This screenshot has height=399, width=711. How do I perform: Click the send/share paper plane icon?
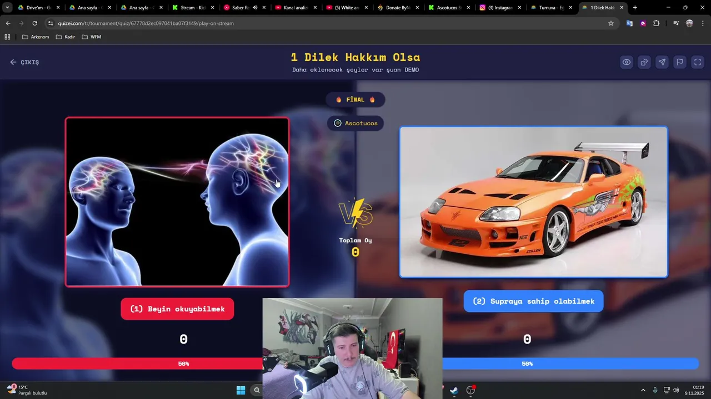[x=662, y=62]
